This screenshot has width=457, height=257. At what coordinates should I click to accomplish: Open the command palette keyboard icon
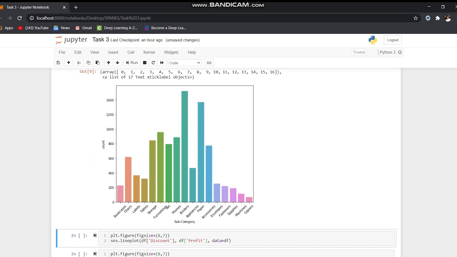pyautogui.click(x=209, y=63)
